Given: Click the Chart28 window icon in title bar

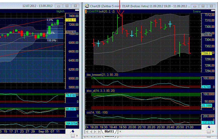Looking at the screenshot, I should point(87,6).
